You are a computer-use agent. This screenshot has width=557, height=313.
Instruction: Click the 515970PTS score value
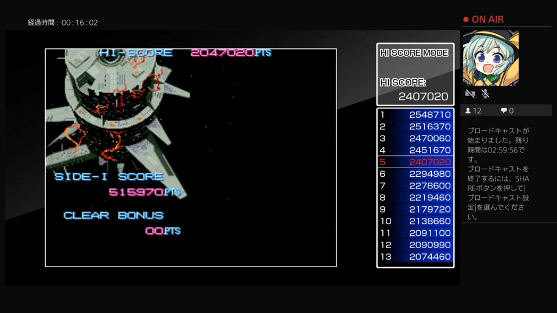pos(145,192)
